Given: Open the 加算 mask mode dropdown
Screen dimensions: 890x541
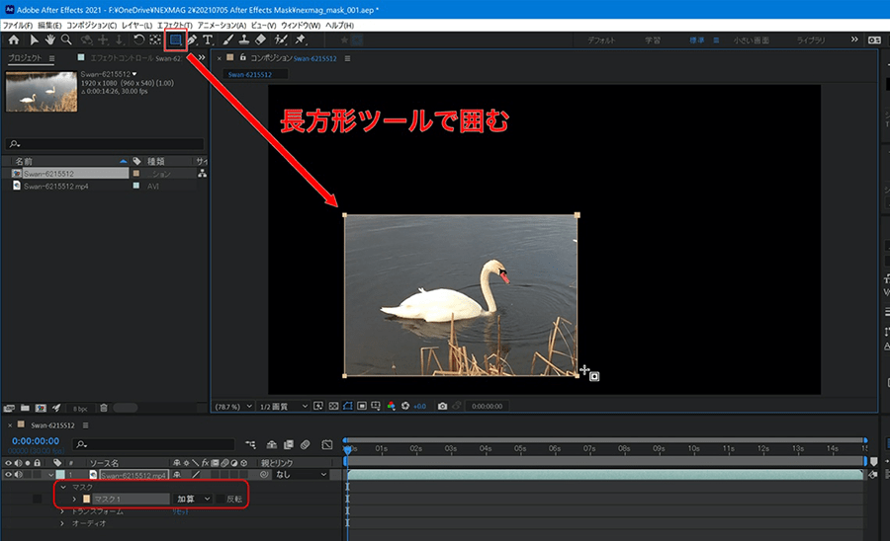Looking at the screenshot, I should click(195, 500).
